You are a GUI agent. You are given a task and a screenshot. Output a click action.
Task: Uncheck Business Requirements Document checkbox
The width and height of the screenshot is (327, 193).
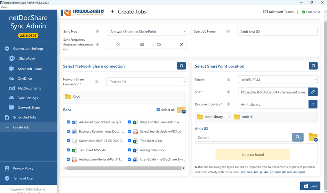(x=68, y=131)
